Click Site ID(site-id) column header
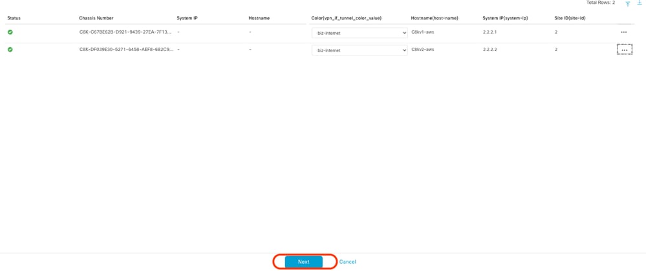This screenshot has height=271, width=646. tap(570, 18)
